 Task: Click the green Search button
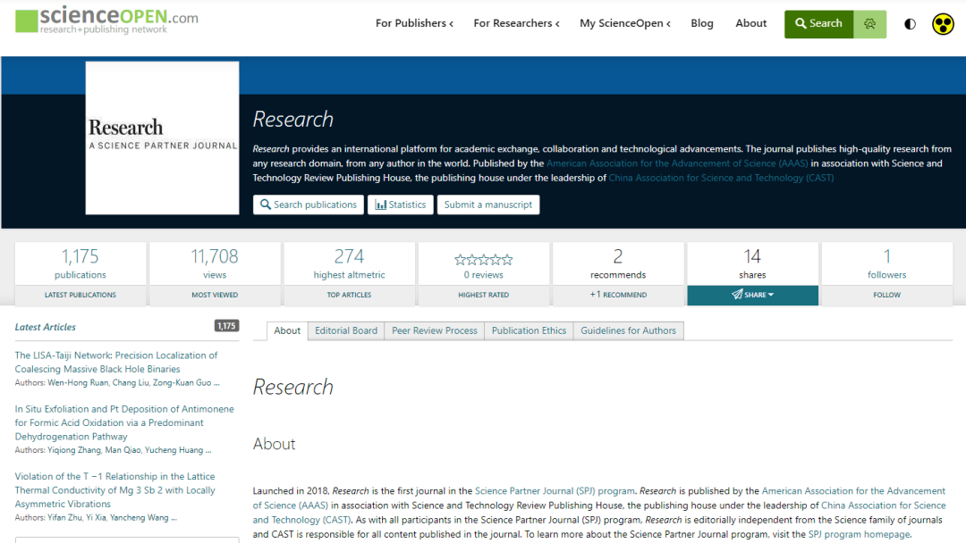pyautogui.click(x=818, y=24)
